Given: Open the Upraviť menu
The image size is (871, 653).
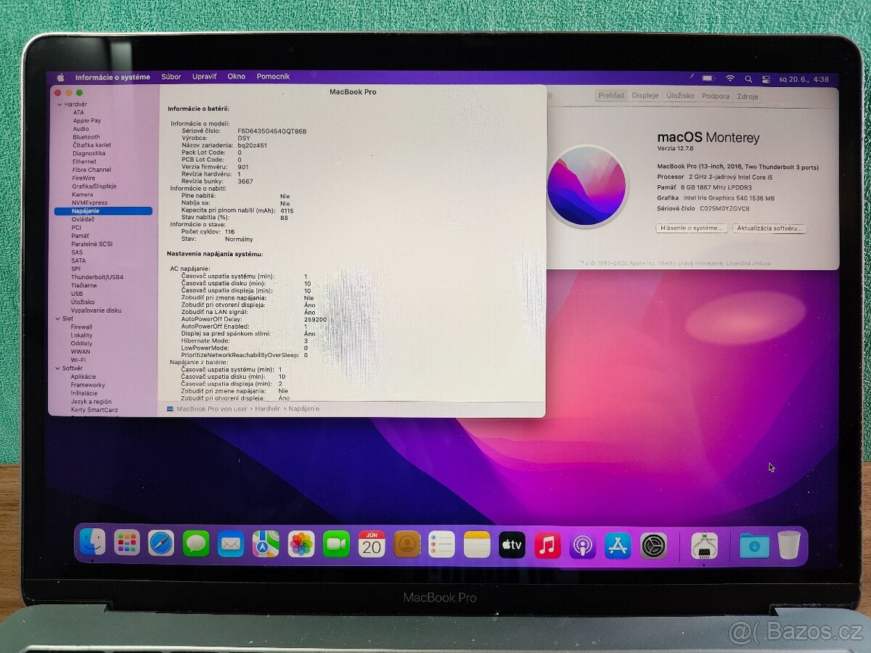Looking at the screenshot, I should tap(204, 76).
